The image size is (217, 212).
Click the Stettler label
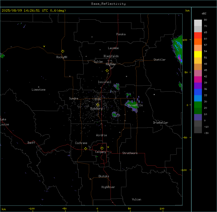[160, 60]
